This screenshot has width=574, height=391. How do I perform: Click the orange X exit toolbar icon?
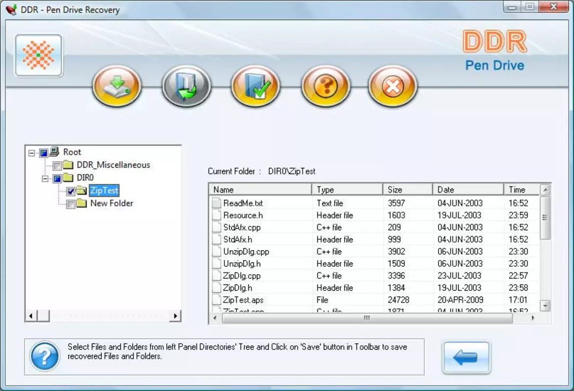[393, 86]
